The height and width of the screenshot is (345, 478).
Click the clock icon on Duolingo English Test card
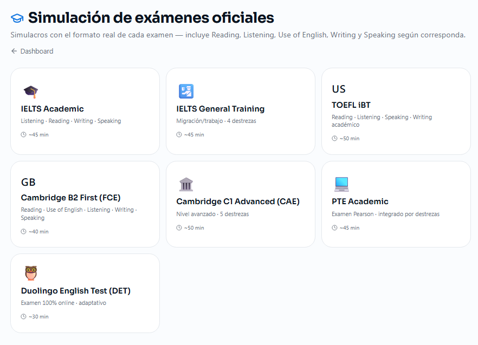[x=23, y=317]
